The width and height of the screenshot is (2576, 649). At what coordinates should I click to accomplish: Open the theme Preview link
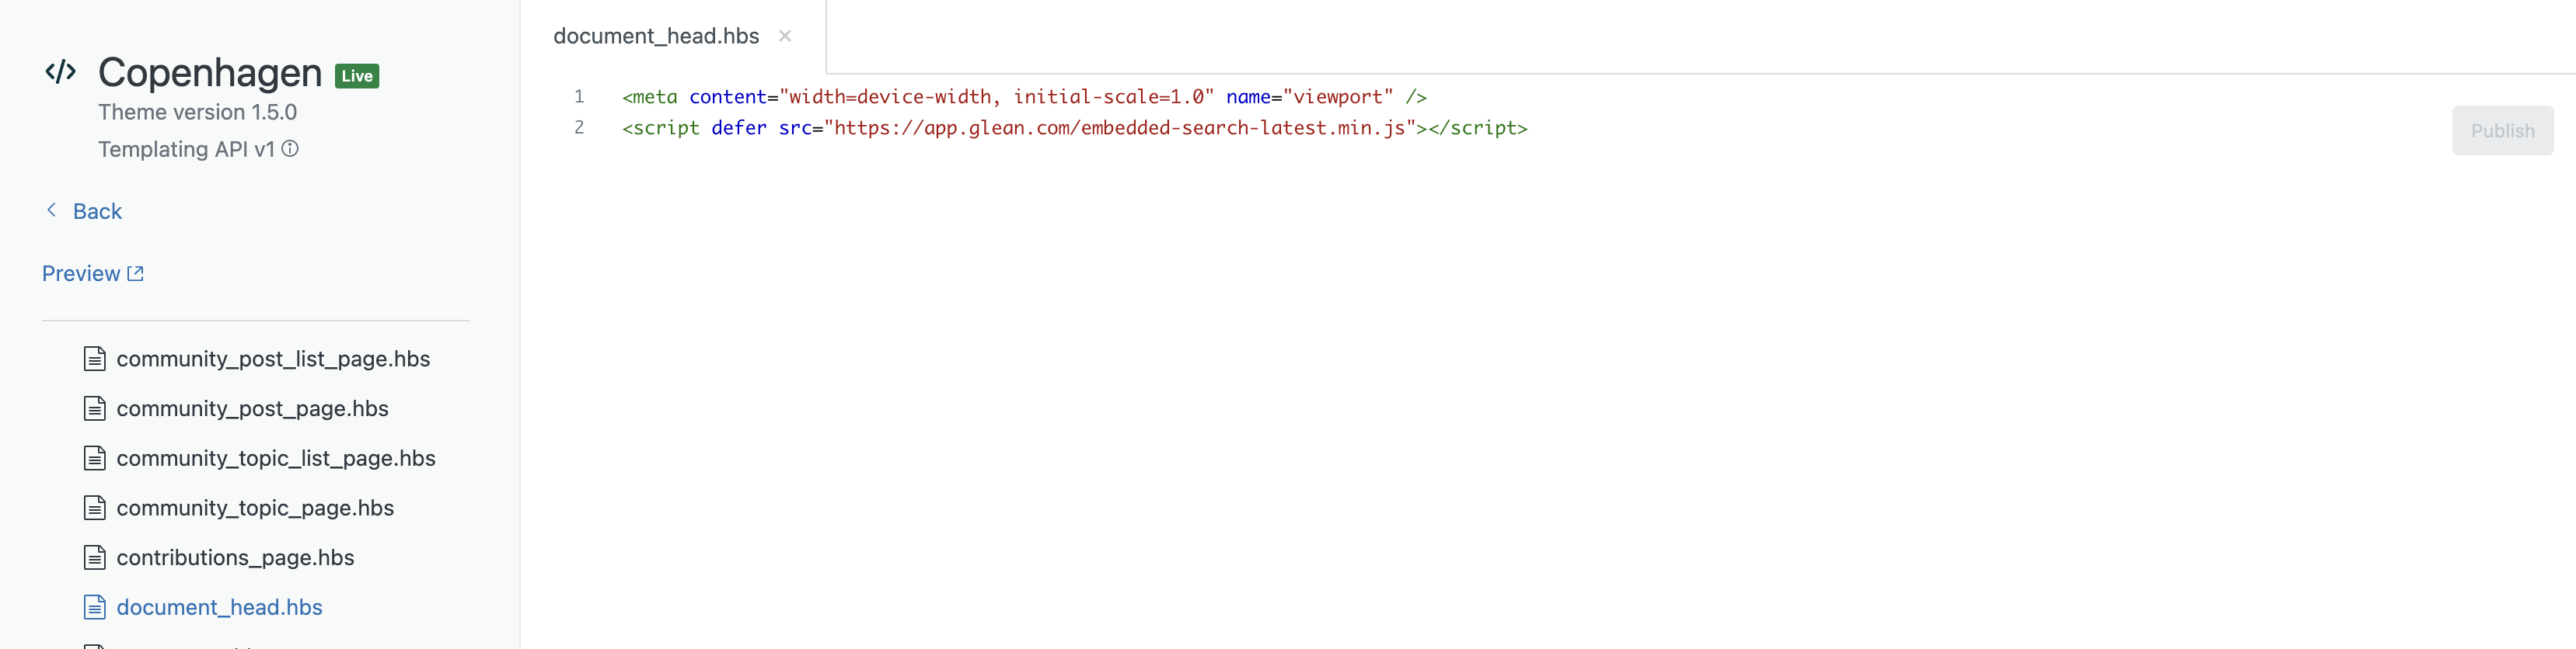(x=81, y=272)
